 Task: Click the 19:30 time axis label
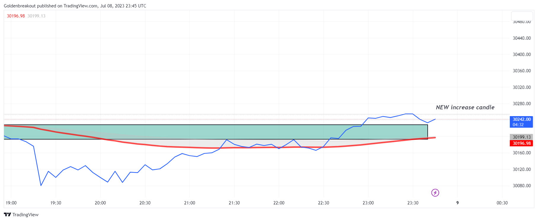(56, 203)
